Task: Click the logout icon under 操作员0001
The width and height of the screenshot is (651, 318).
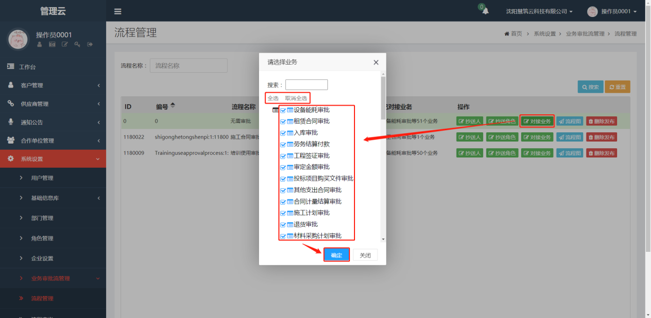Action: click(x=90, y=45)
